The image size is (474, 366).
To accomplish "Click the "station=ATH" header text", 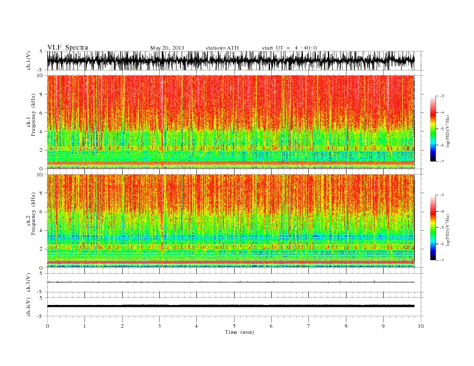I will coord(222,48).
